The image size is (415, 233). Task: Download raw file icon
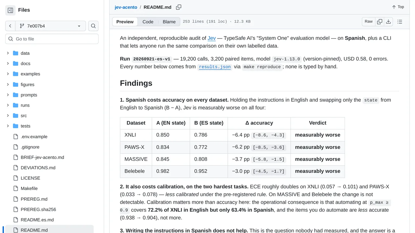(388, 22)
